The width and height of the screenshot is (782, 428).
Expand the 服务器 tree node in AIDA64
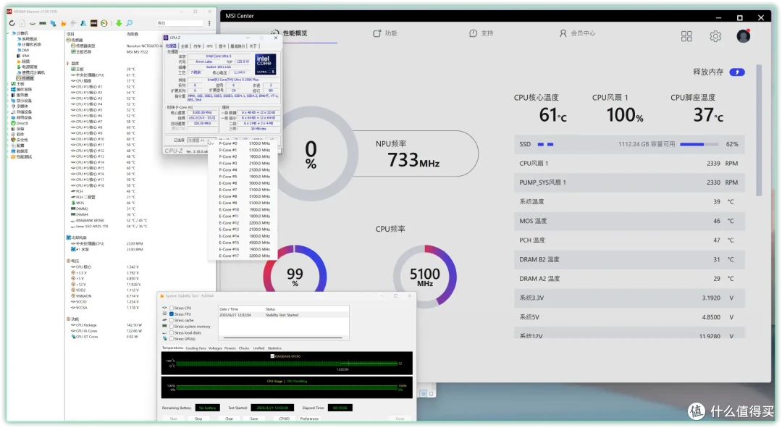(9, 95)
